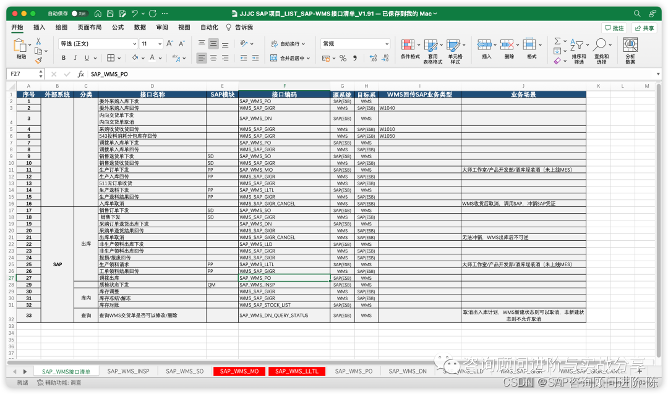The height and width of the screenshot is (394, 668).
Task: Click the fill color bucket
Action: click(135, 57)
